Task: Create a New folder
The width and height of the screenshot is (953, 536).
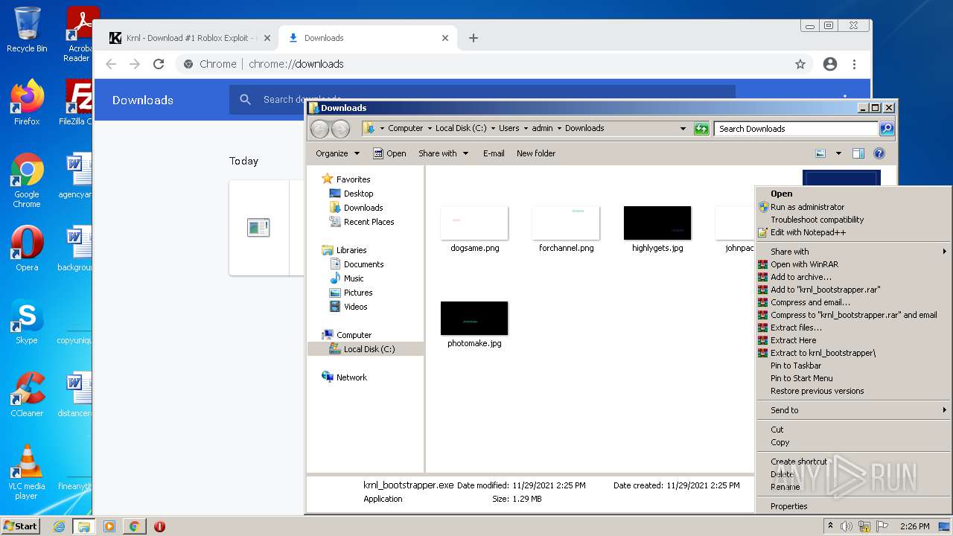Action: 536,153
